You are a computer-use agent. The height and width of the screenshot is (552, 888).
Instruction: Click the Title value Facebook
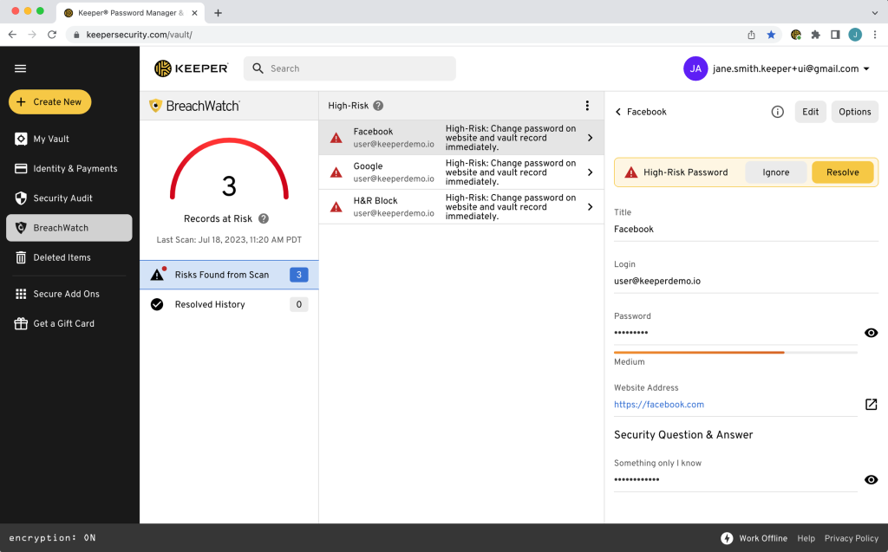click(634, 229)
